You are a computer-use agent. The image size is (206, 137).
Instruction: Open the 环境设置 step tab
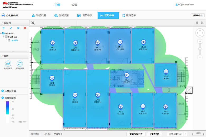tap(39, 15)
